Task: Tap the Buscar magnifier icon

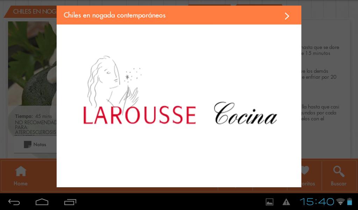Action: 338,171
